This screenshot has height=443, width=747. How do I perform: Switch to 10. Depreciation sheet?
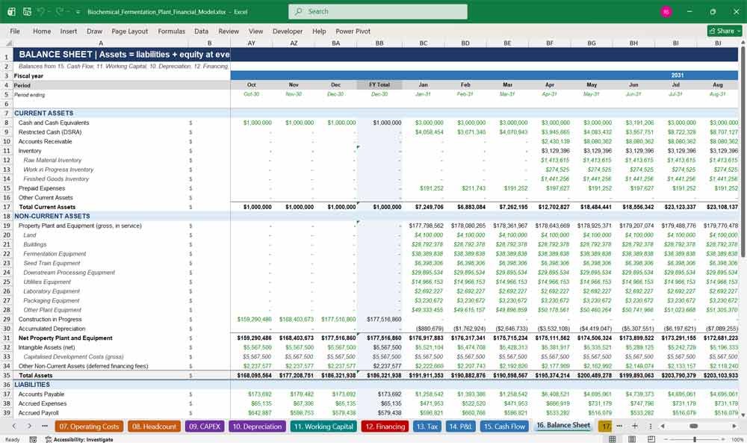click(257, 427)
